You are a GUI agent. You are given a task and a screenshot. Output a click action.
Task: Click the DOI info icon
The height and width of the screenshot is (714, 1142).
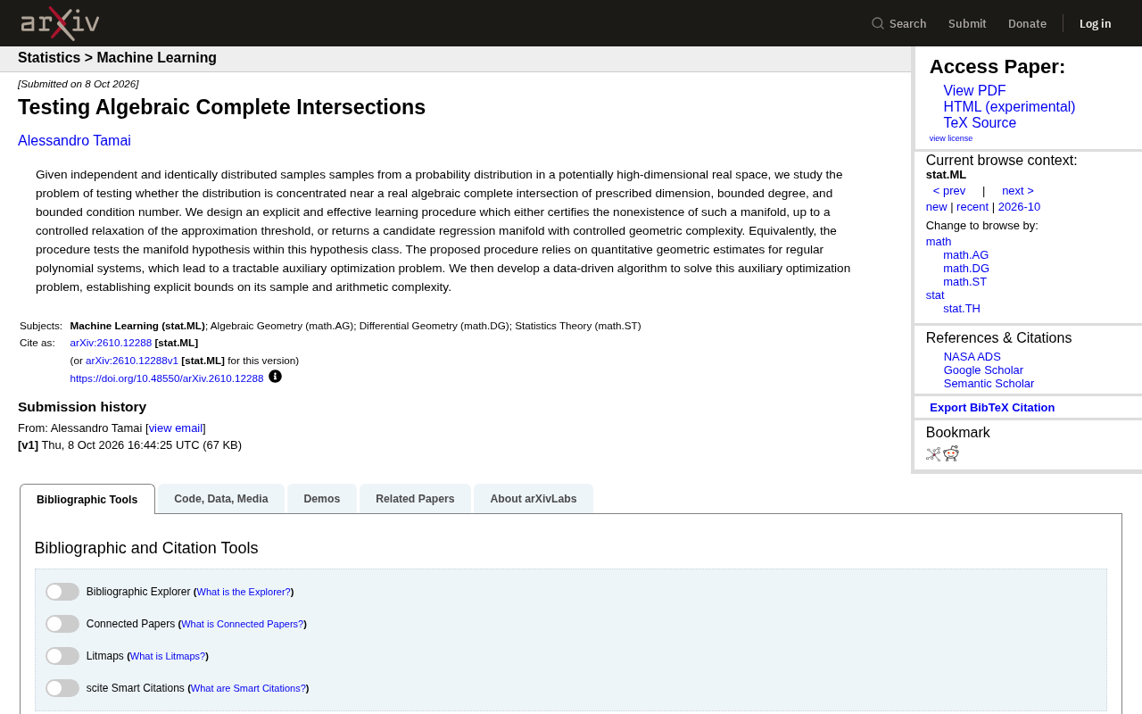(275, 377)
